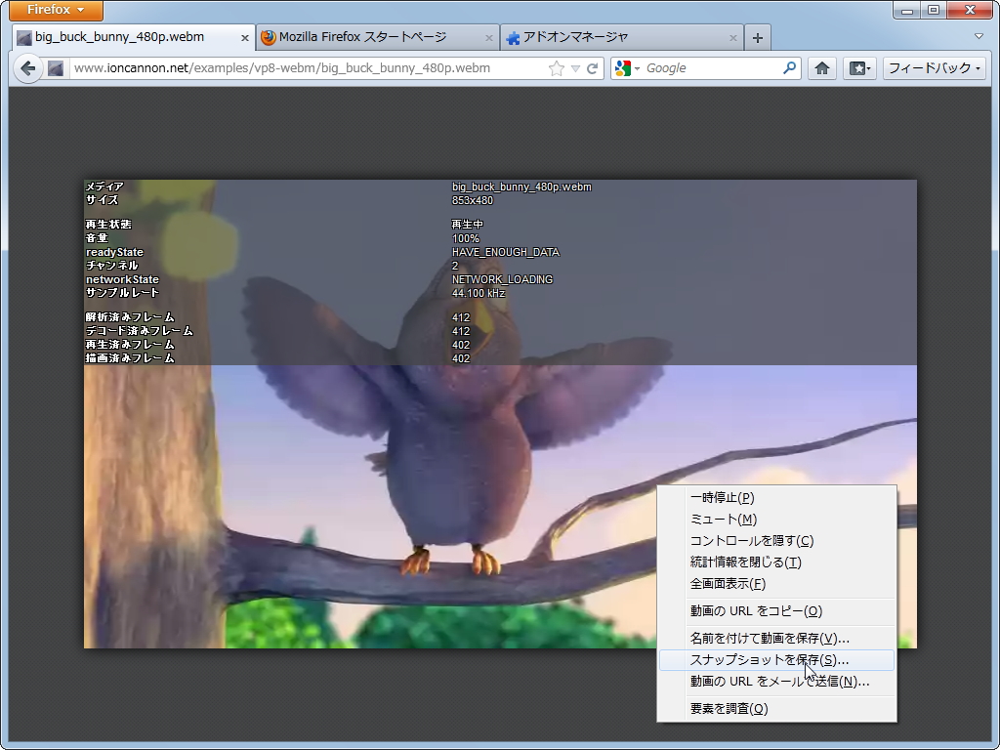This screenshot has height=750, width=1000.
Task: Open the search engine selector arrow
Action: 636,68
